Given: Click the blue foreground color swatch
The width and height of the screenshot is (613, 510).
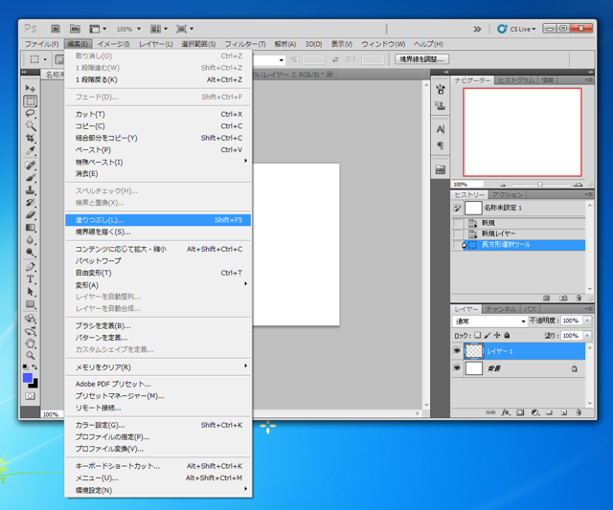Looking at the screenshot, I should 28,378.
